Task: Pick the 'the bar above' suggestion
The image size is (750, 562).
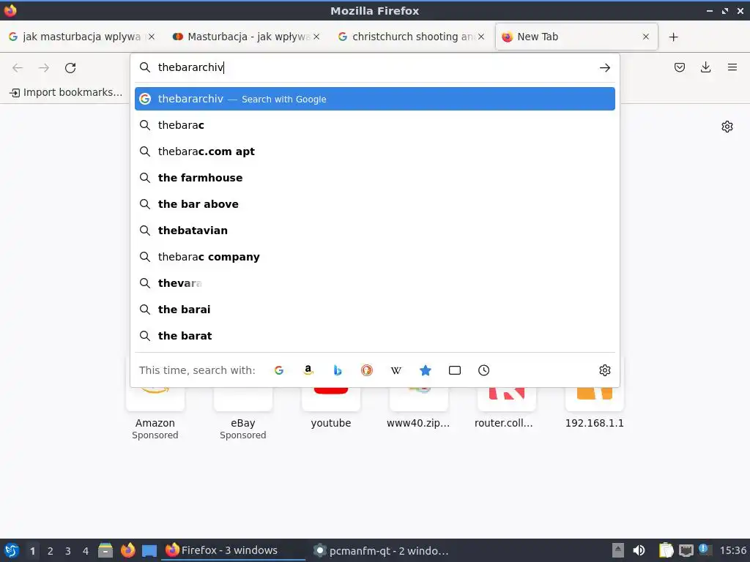Action: (375, 204)
